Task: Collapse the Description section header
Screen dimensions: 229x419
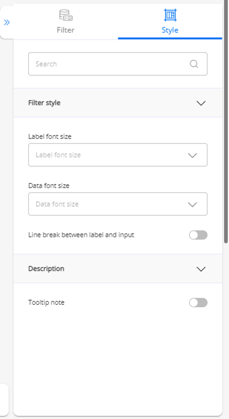Action: coord(118,269)
